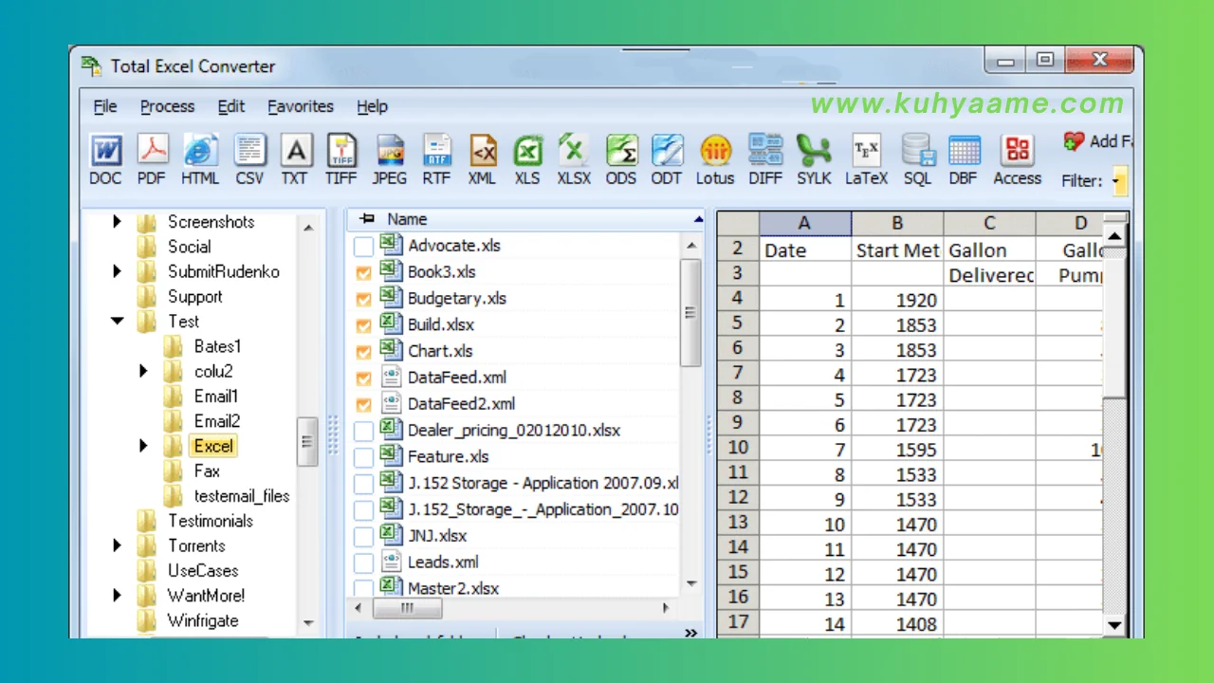Select the Bates1 folder
This screenshot has width=1214, height=683.
tap(218, 346)
